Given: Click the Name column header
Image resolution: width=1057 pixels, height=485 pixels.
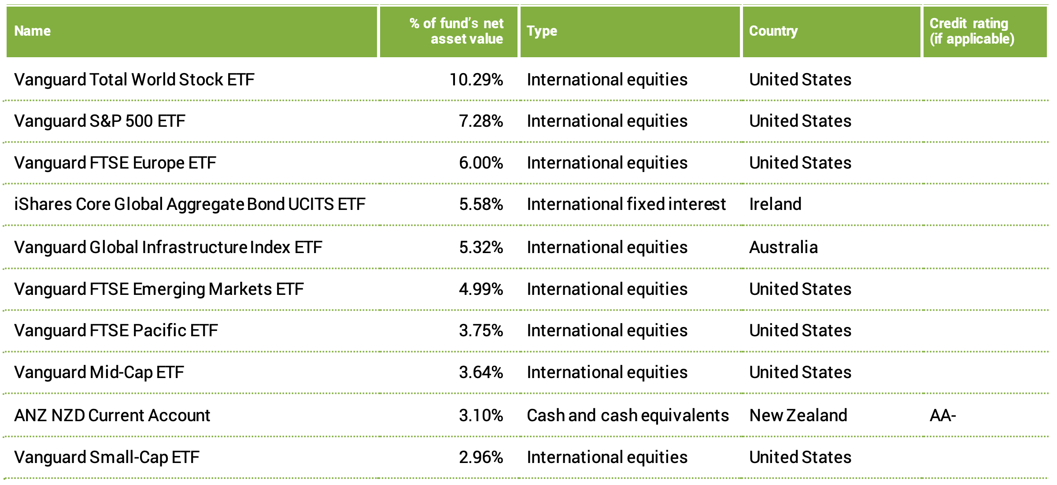Looking at the screenshot, I should (x=33, y=31).
